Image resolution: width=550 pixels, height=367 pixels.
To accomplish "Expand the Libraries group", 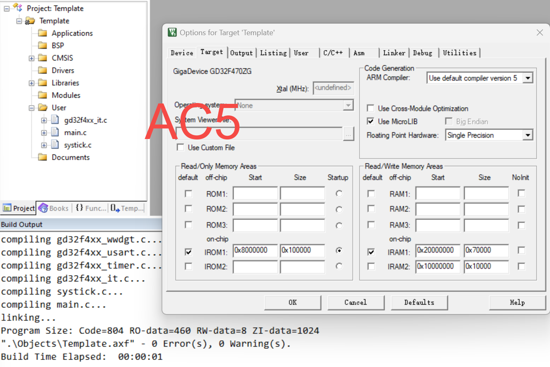I will click(x=31, y=83).
